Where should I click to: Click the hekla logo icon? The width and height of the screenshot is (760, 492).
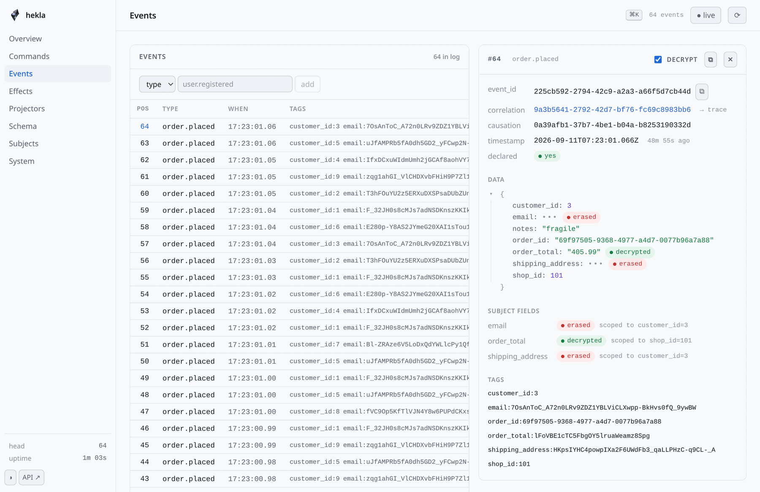15,15
